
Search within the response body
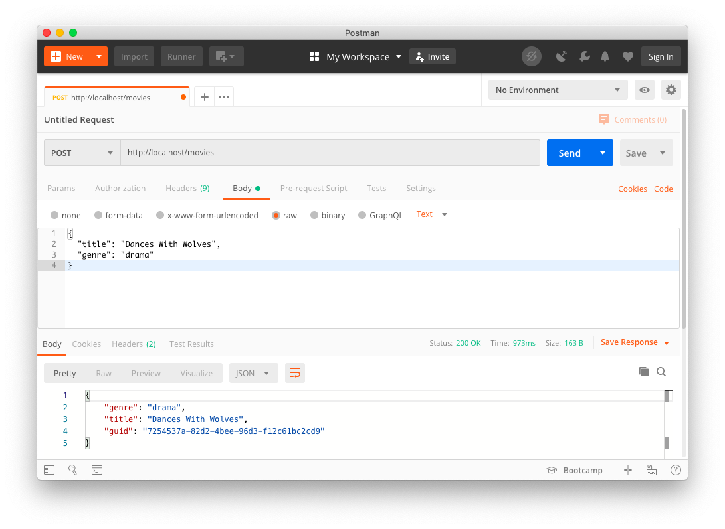[661, 372]
